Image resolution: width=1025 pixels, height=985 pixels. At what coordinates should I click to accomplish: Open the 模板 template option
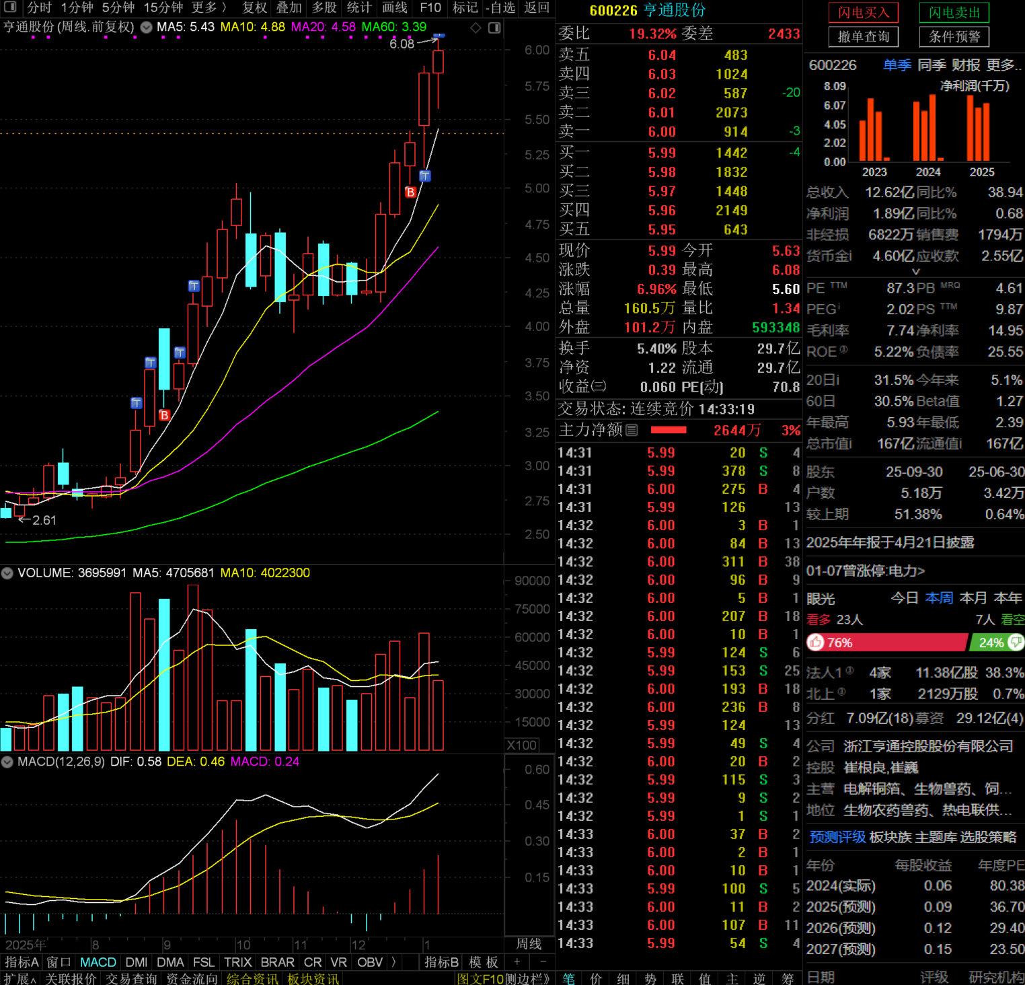tap(484, 962)
